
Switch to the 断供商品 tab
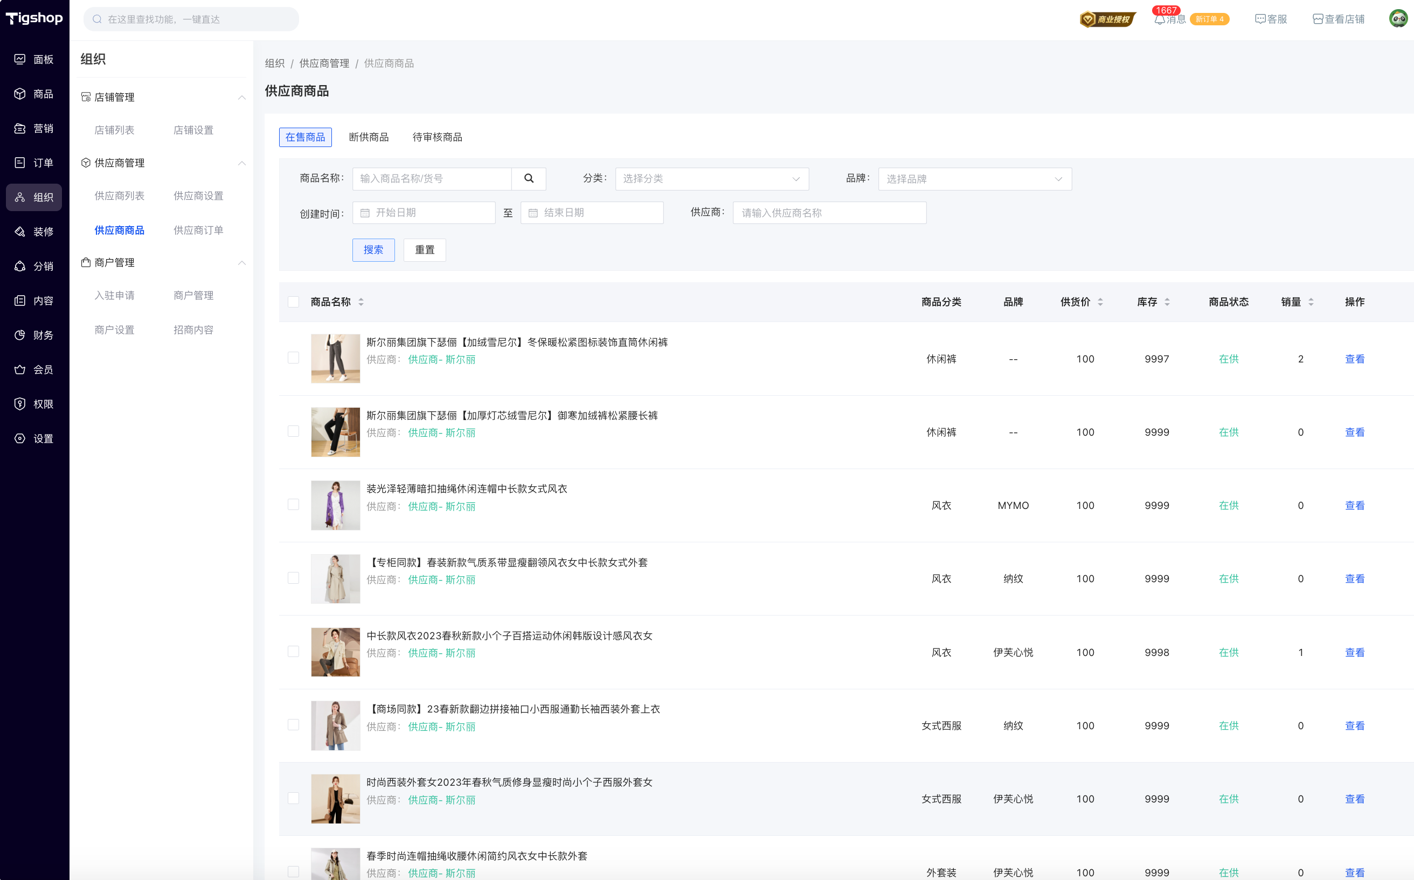369,137
